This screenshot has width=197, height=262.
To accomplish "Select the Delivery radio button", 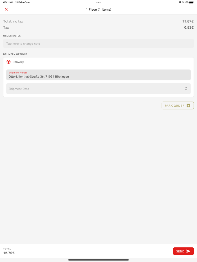I will 8,62.
